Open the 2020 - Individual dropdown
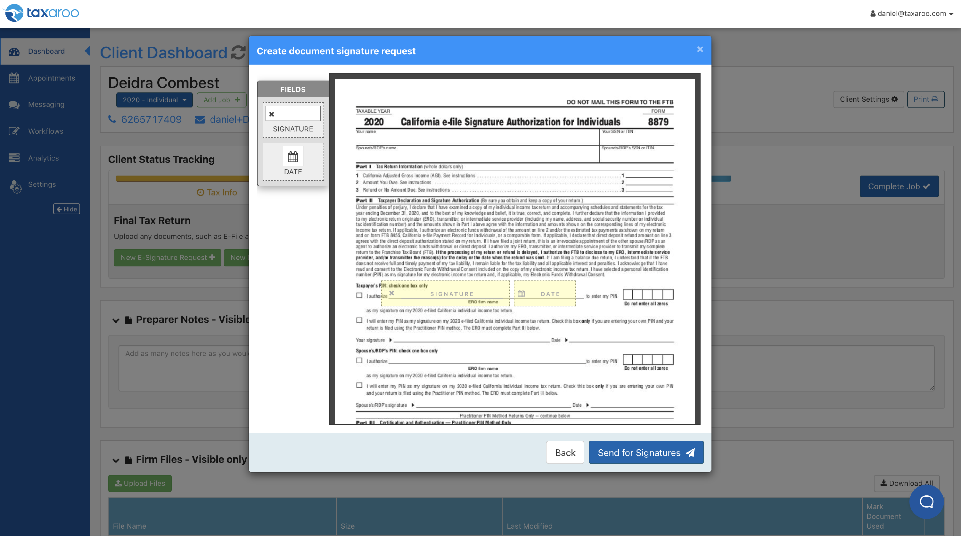 coord(154,100)
